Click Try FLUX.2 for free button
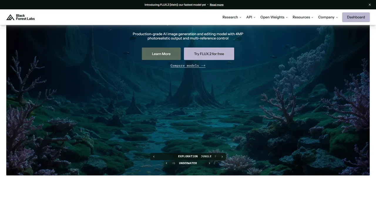 tap(209, 54)
